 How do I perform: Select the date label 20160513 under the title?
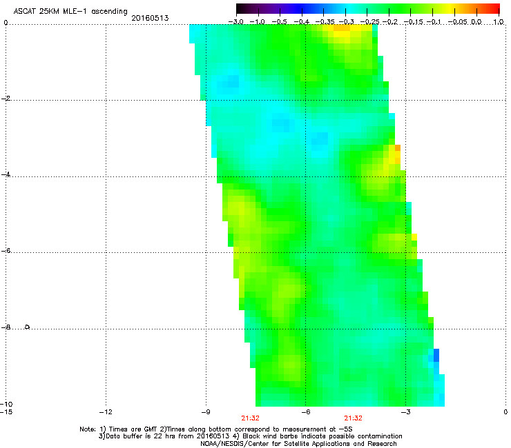tap(150, 18)
